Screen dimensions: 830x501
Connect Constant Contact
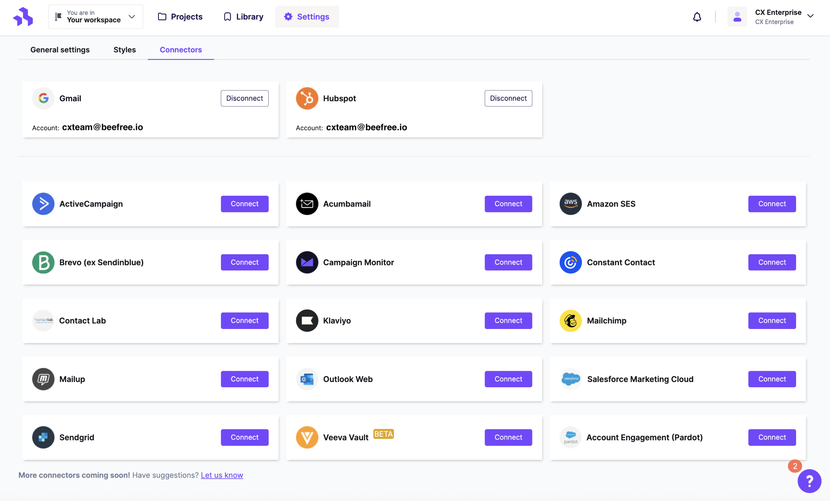772,262
